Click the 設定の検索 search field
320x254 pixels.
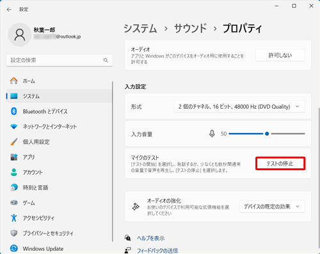(60, 60)
